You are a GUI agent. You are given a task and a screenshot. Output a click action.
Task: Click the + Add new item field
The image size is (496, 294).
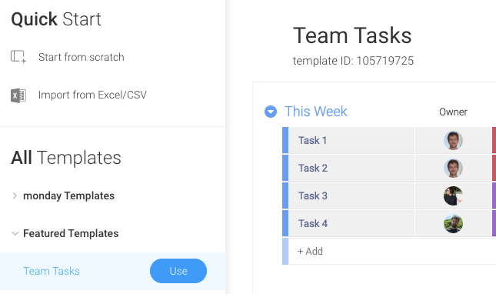(x=392, y=251)
